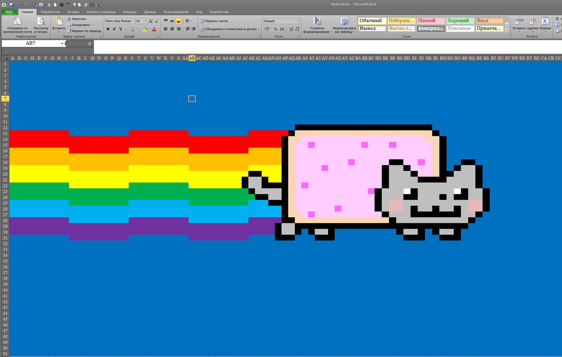
Task: Toggle italic (К) formatting
Action: click(114, 29)
